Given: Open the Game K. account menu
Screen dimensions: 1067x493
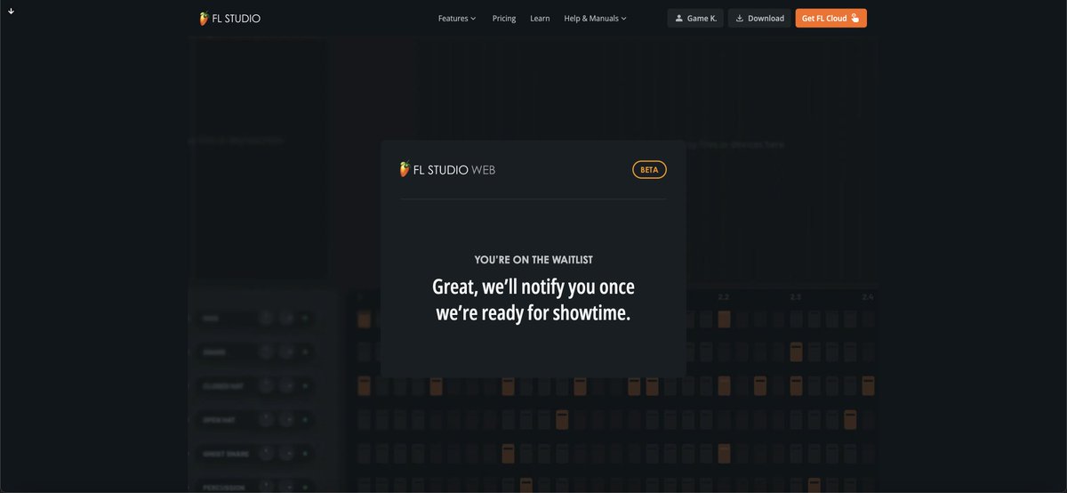Looking at the screenshot, I should 695,18.
